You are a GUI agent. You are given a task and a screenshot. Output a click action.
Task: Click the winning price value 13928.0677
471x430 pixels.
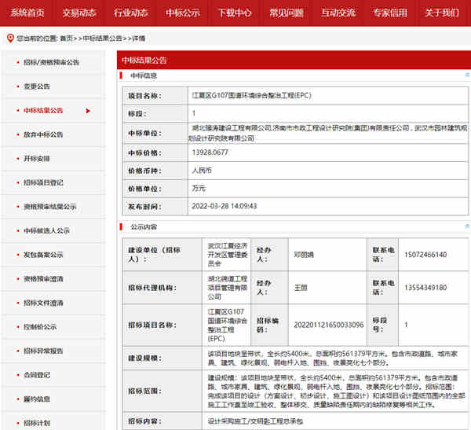(x=210, y=153)
